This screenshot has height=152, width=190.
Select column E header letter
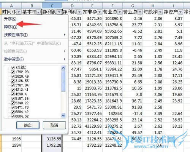point(92,6)
